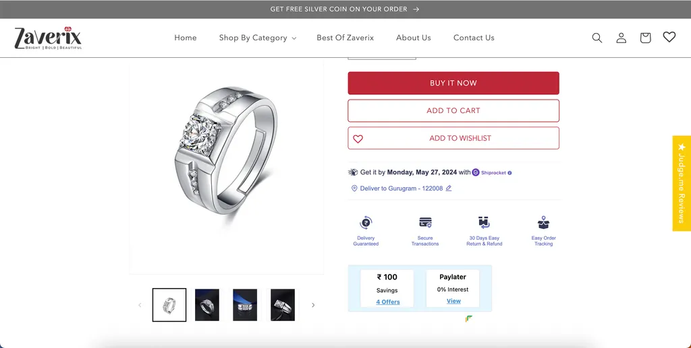691x348 pixels.
Task: Open Judge.me Reviews side tab
Action: (682, 183)
